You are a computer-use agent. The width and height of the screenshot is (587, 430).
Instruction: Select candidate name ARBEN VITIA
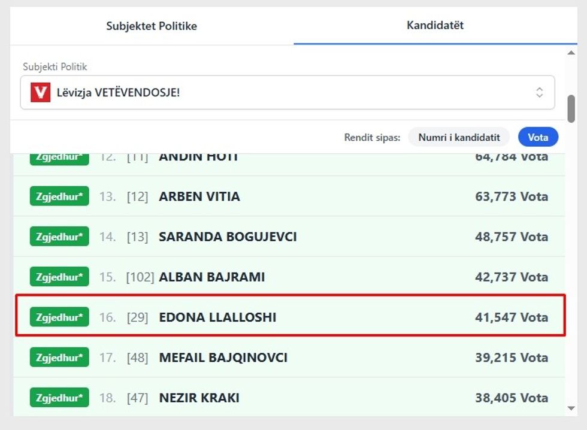point(199,196)
